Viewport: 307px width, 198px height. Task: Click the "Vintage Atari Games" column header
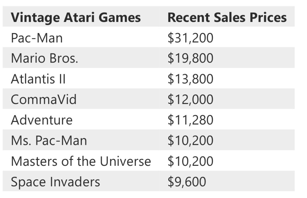click(76, 17)
